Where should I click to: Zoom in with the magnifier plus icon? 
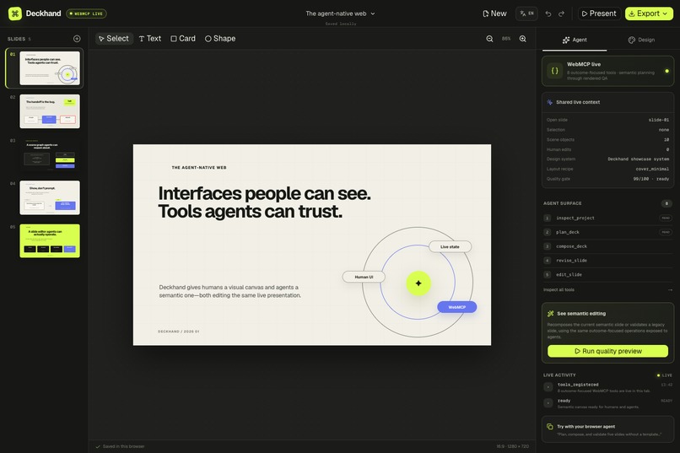pos(523,39)
